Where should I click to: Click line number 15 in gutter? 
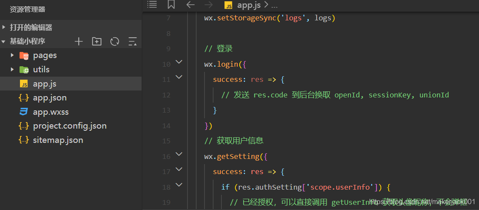pyautogui.click(x=166, y=141)
